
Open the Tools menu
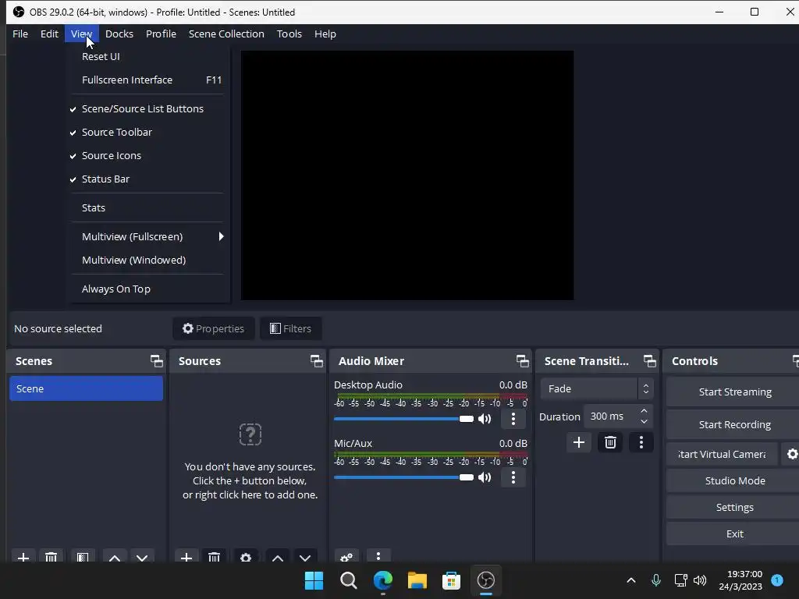(x=289, y=34)
